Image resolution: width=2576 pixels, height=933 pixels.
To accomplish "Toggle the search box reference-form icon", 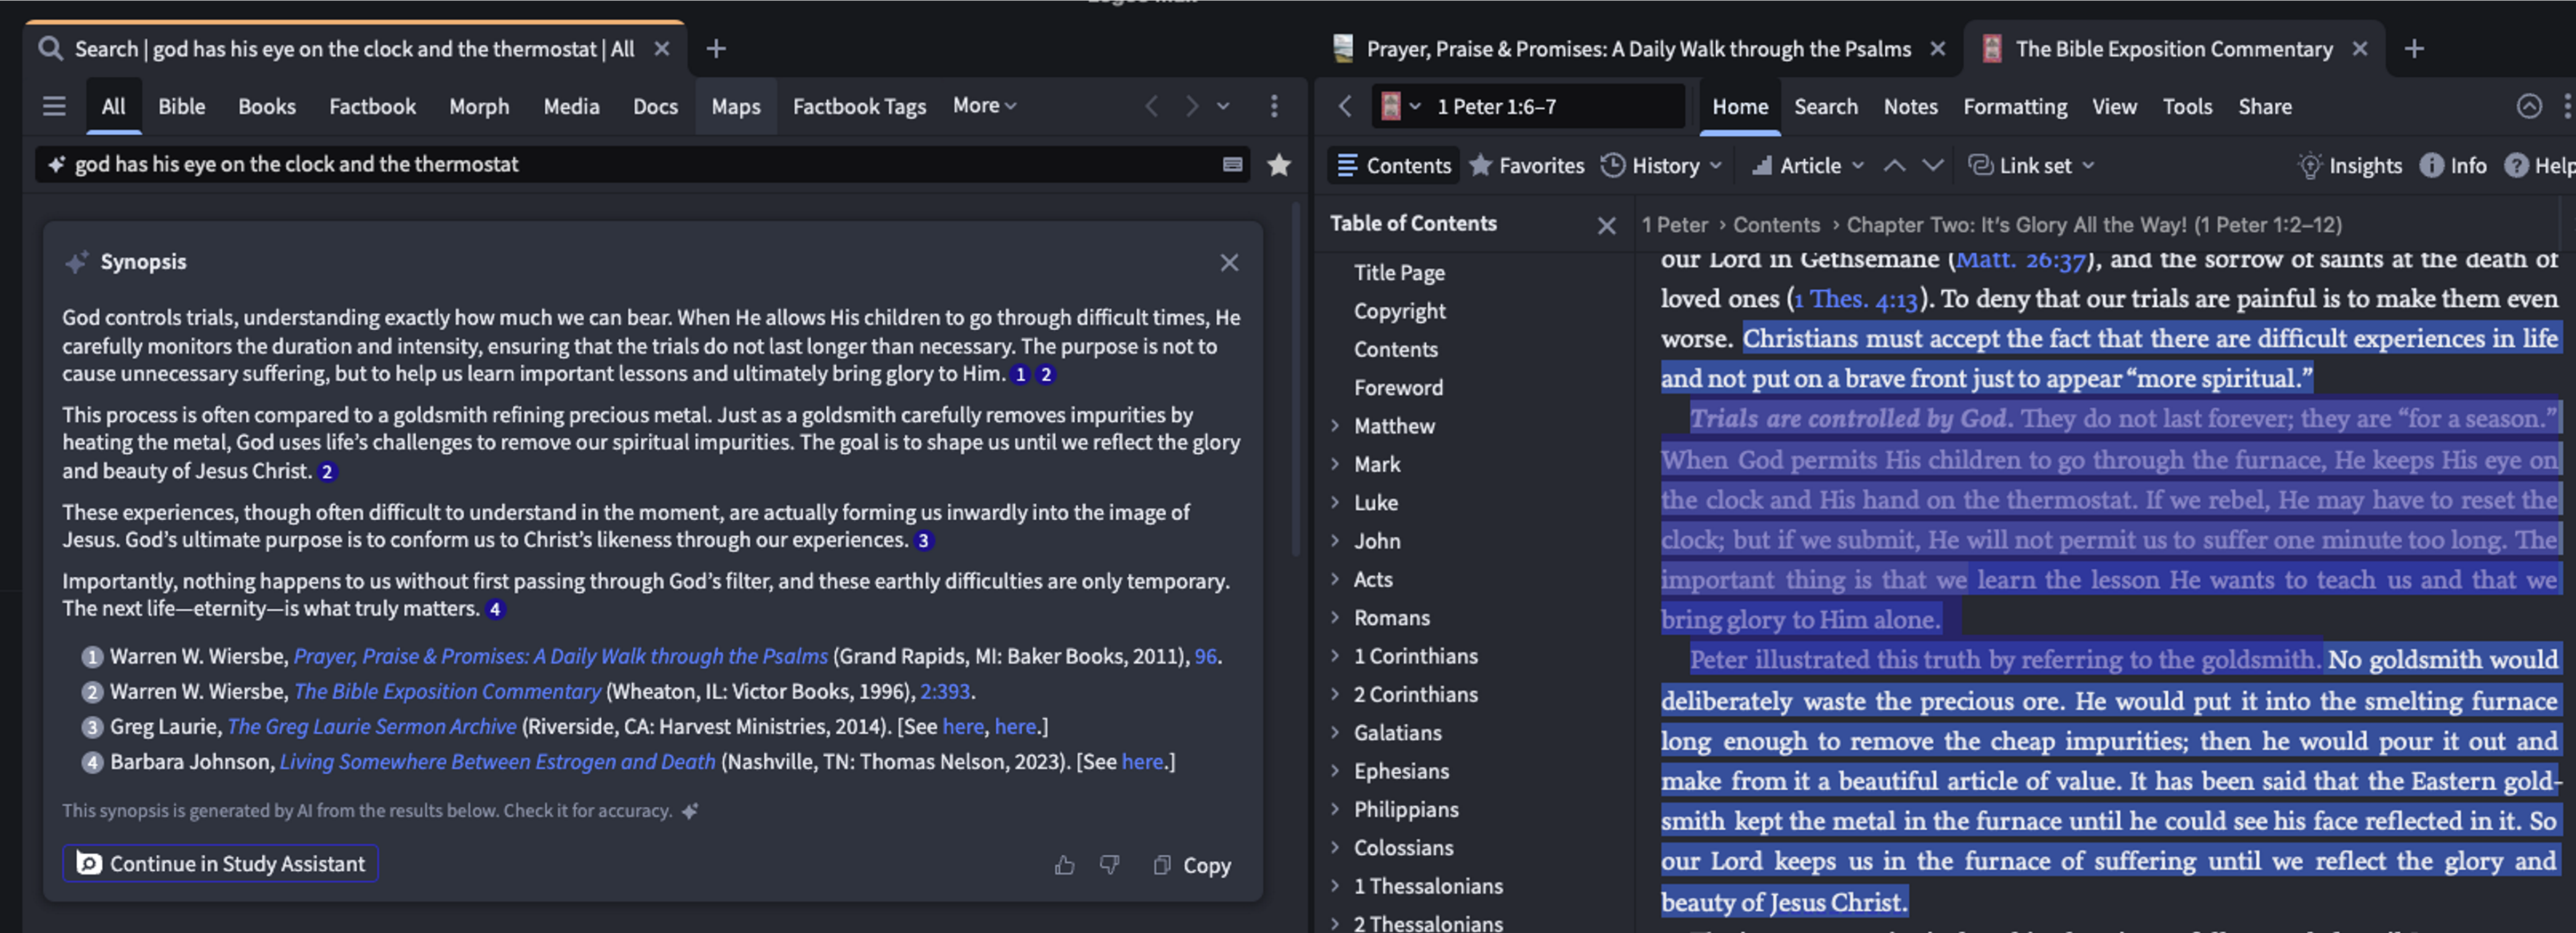I will (x=1232, y=165).
